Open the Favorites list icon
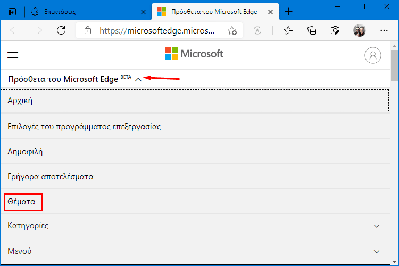The height and width of the screenshot is (266, 399). (x=288, y=31)
